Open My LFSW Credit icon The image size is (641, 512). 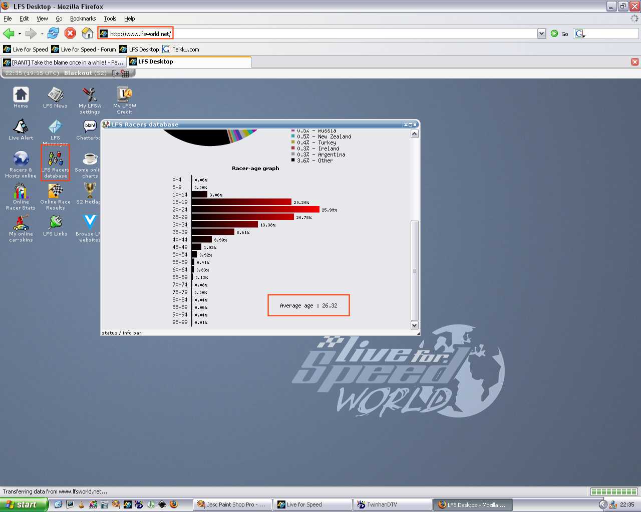[124, 100]
